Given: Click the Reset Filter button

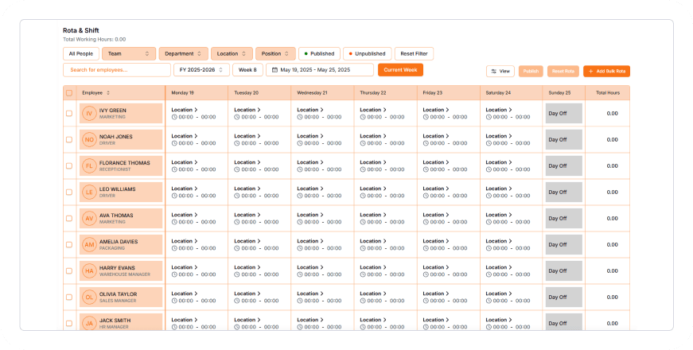Looking at the screenshot, I should point(414,54).
